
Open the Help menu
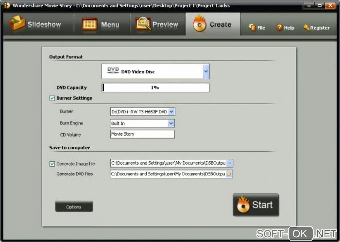pyautogui.click(x=285, y=28)
